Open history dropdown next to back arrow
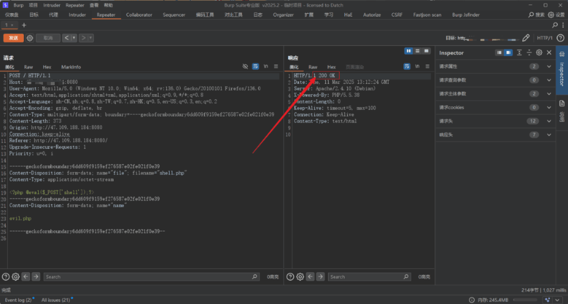This screenshot has height=304, width=568. pyautogui.click(x=74, y=38)
